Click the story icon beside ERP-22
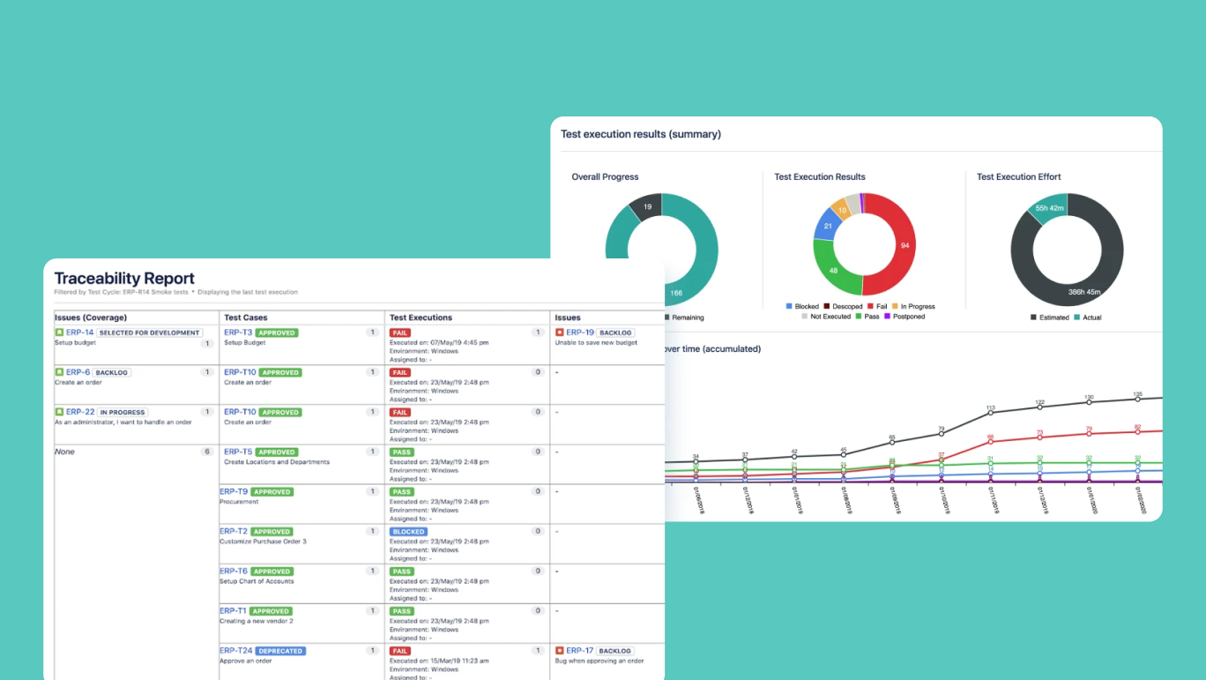The width and height of the screenshot is (1206, 680). (59, 412)
